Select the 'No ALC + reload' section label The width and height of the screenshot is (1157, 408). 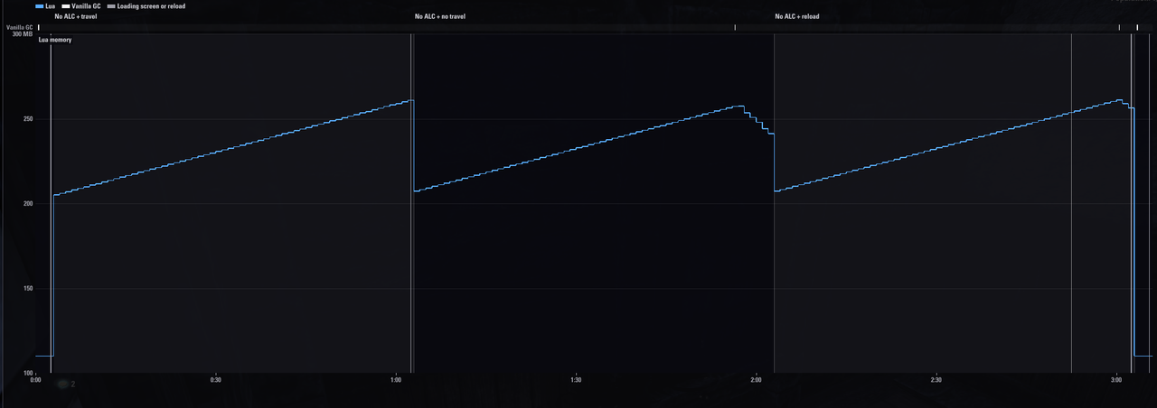pyautogui.click(x=797, y=16)
